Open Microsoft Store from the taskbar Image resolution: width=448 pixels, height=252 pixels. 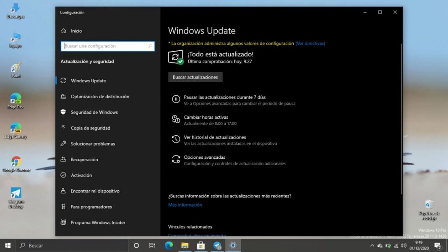201,245
